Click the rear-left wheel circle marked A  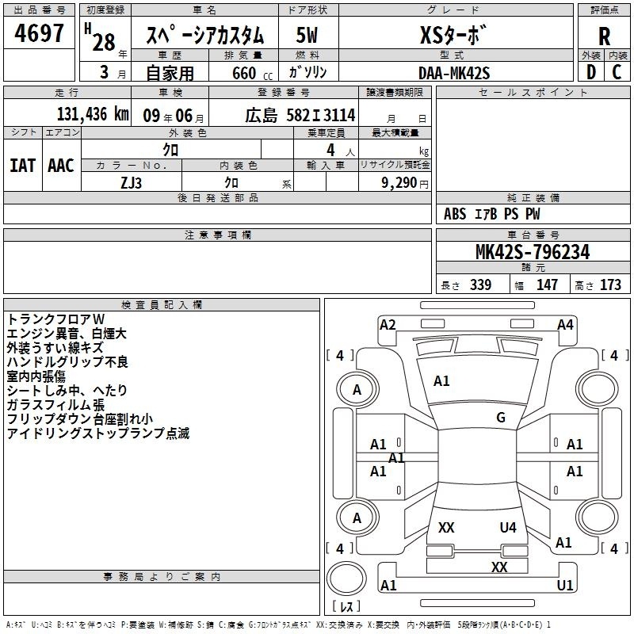point(357,518)
